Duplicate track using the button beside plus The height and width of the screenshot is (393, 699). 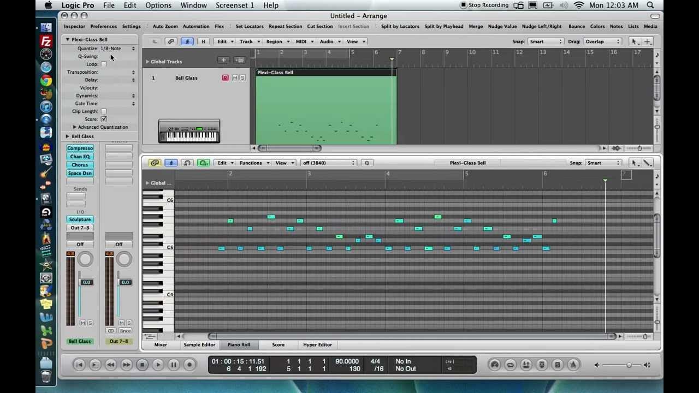[x=239, y=60]
